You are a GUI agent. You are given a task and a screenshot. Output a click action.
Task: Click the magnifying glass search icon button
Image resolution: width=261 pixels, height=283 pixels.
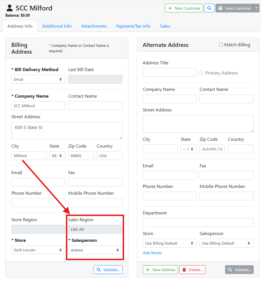(209, 8)
